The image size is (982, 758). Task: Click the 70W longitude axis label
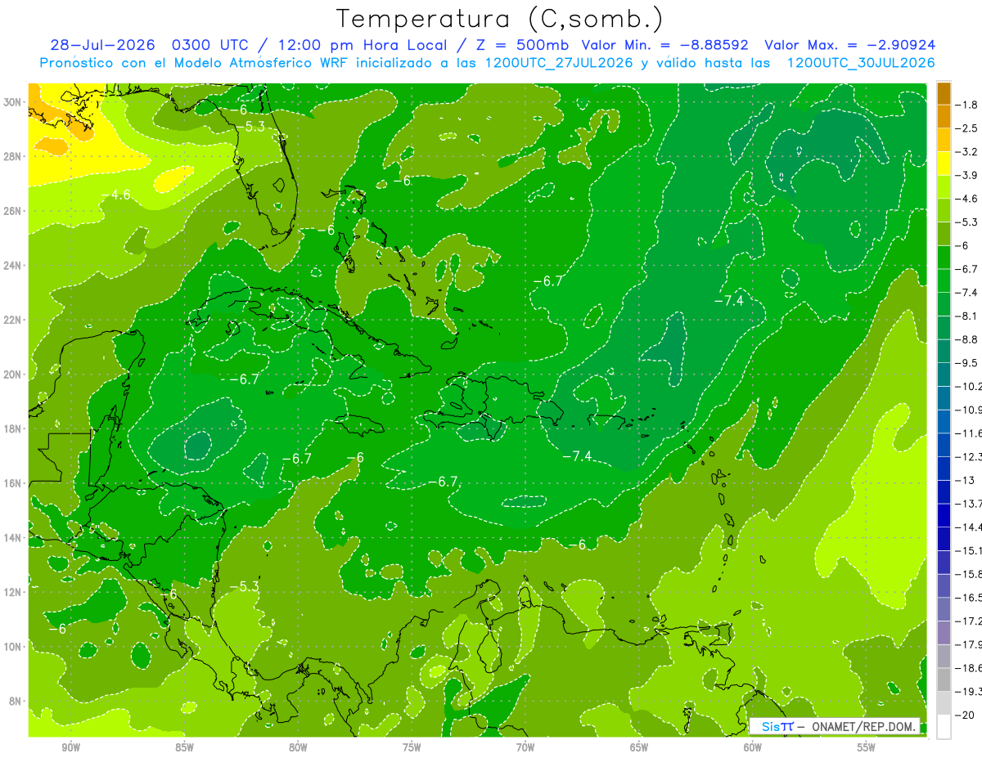tap(525, 747)
